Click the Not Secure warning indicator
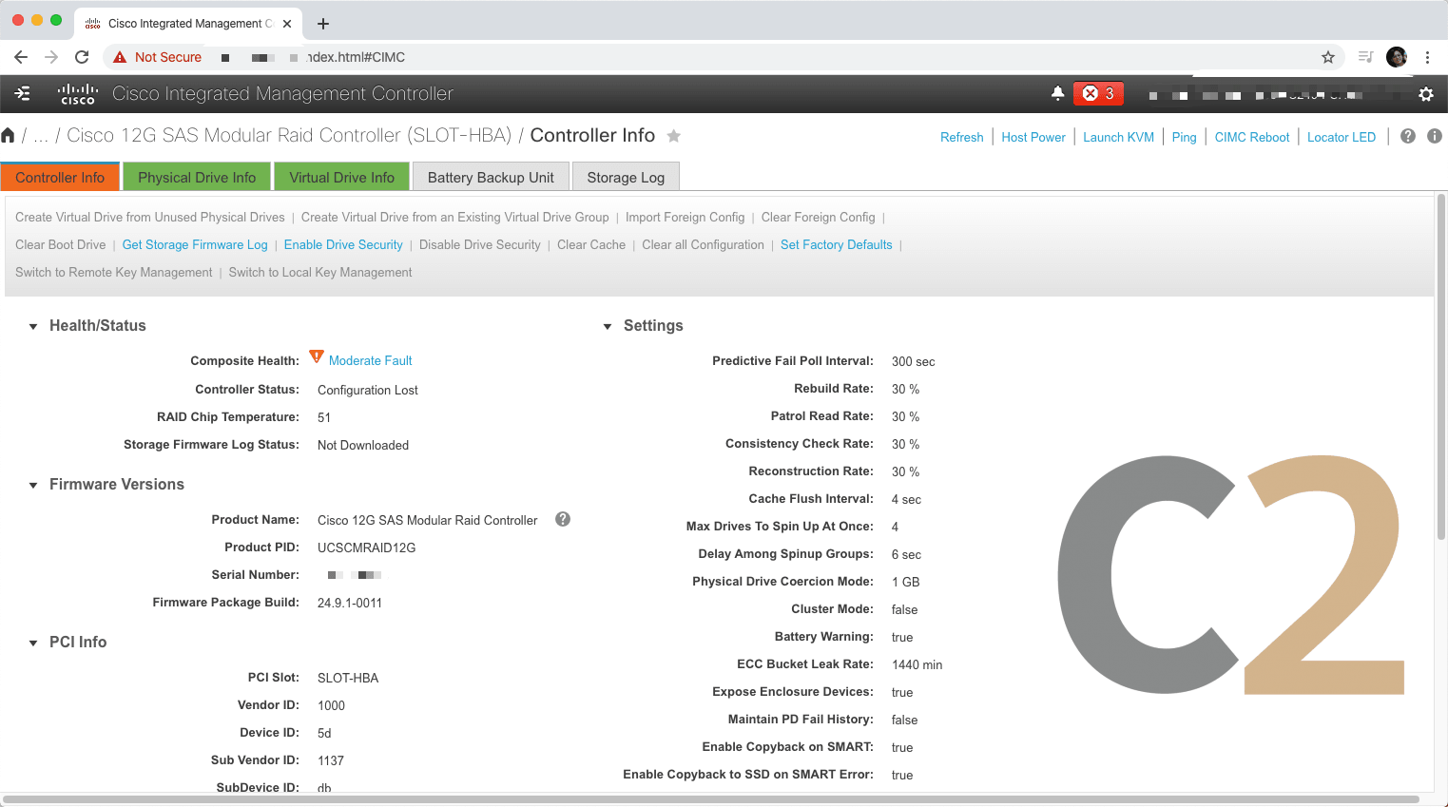 [157, 57]
